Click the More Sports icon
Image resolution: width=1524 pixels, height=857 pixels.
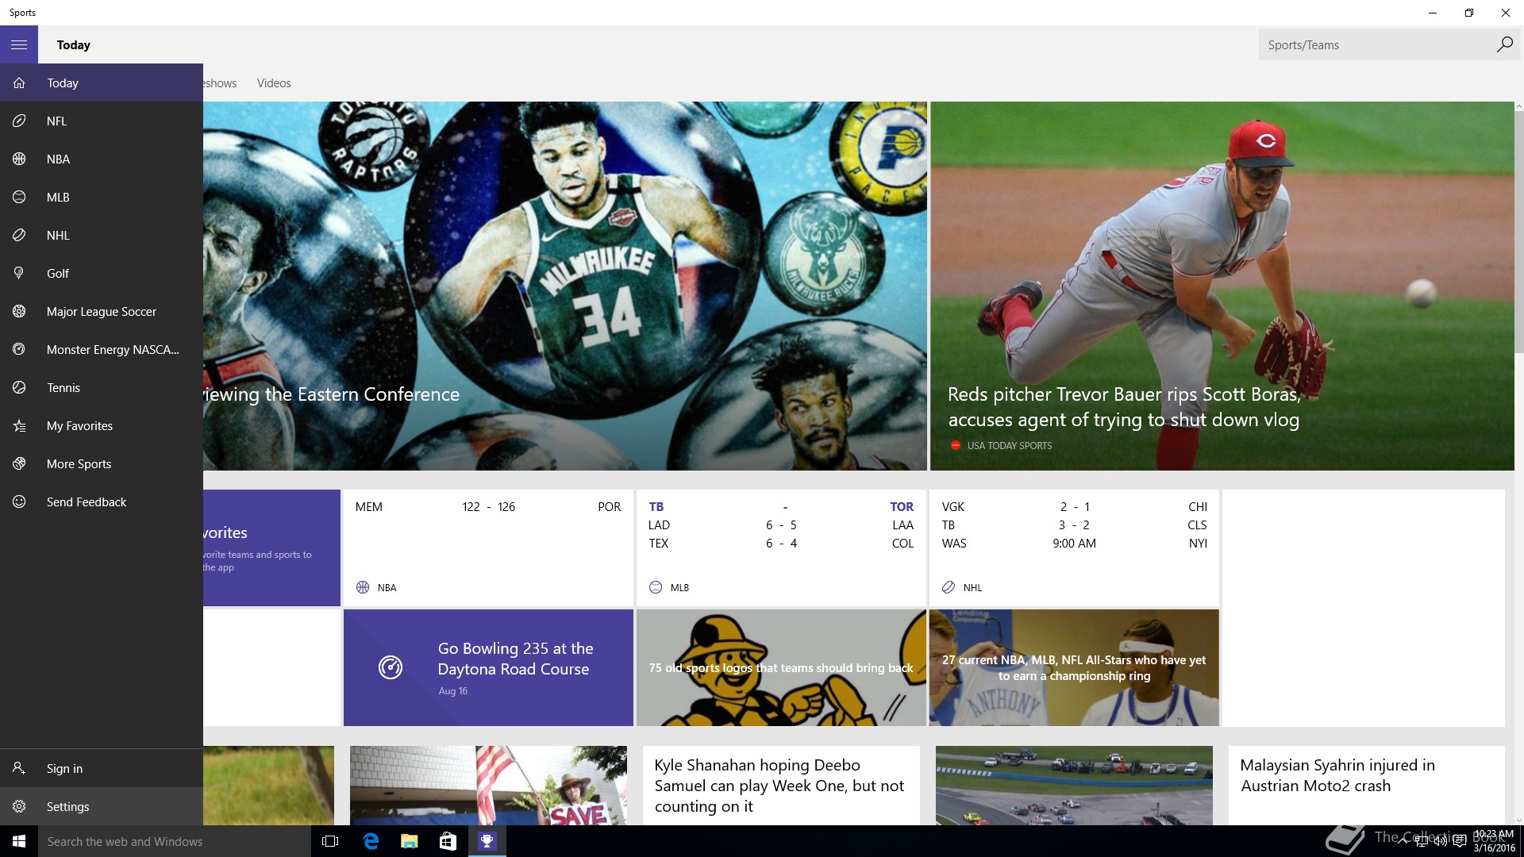tap(19, 464)
